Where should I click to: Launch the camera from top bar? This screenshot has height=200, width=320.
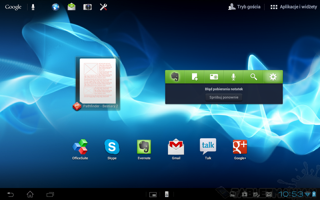[87, 7]
